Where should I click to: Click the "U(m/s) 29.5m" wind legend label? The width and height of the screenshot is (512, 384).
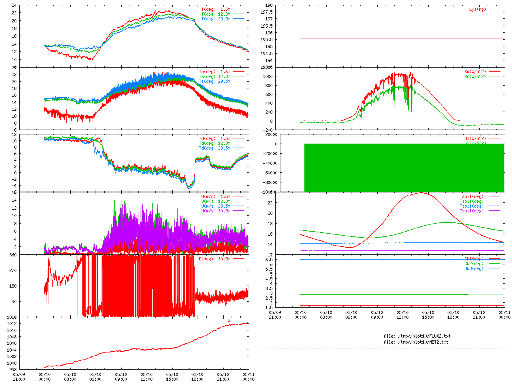coord(216,206)
